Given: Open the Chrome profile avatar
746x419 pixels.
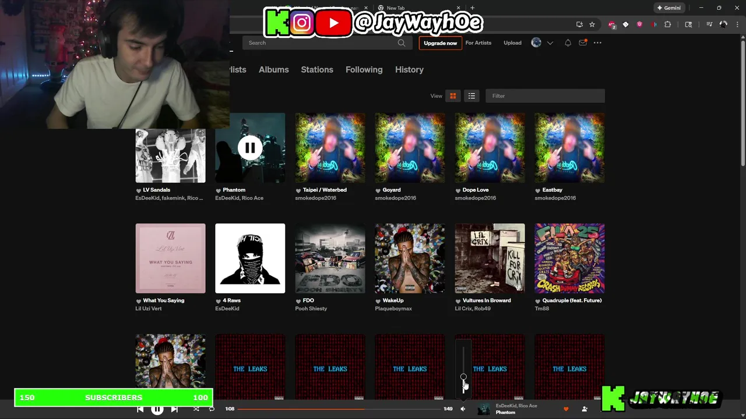Looking at the screenshot, I should (x=723, y=24).
